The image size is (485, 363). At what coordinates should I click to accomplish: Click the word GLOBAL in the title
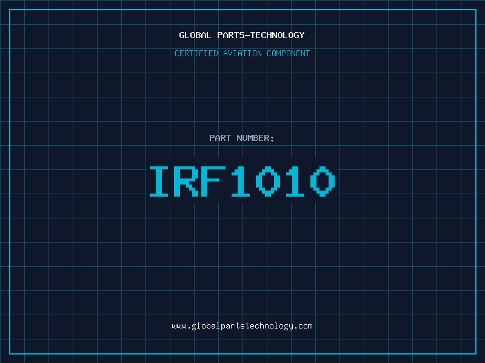195,35
